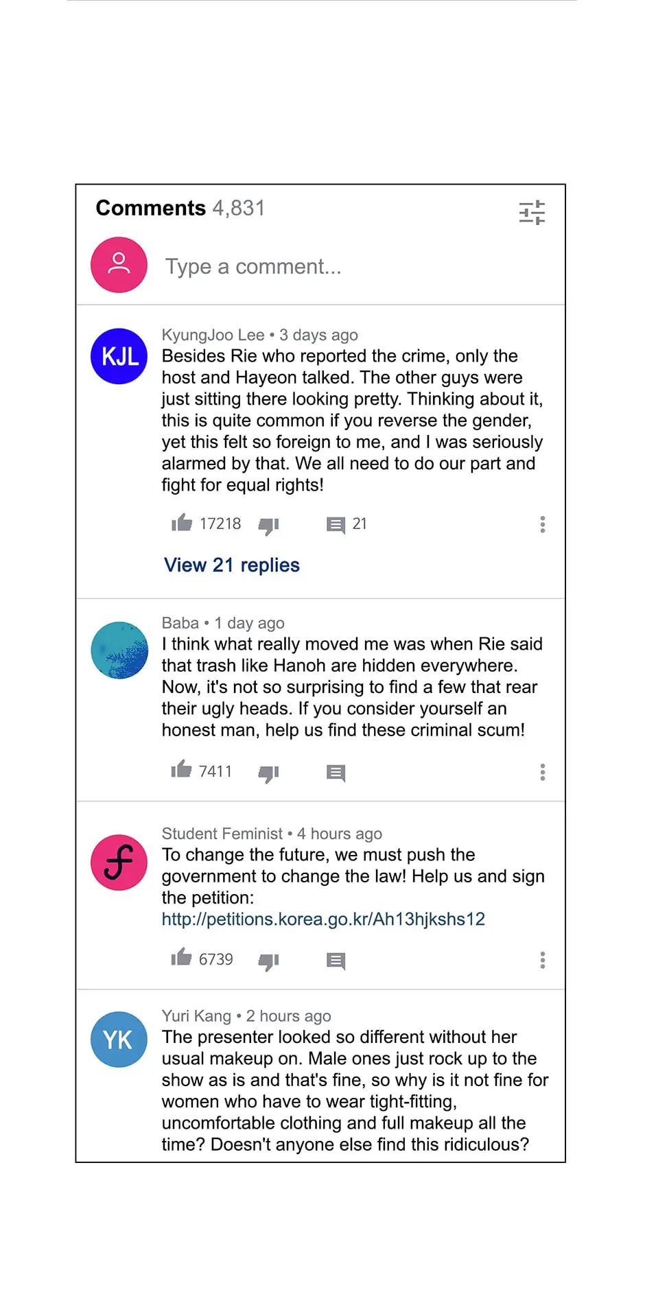Like Student Feminist's petition comment

click(x=182, y=957)
